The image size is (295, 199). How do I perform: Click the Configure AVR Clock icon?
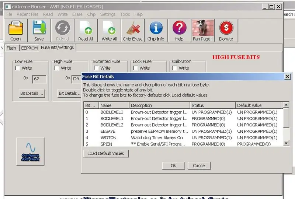(30, 151)
